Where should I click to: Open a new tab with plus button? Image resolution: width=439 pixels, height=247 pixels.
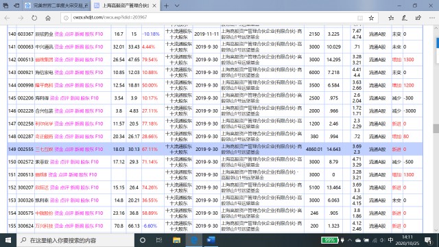pyautogui.click(x=166, y=5)
